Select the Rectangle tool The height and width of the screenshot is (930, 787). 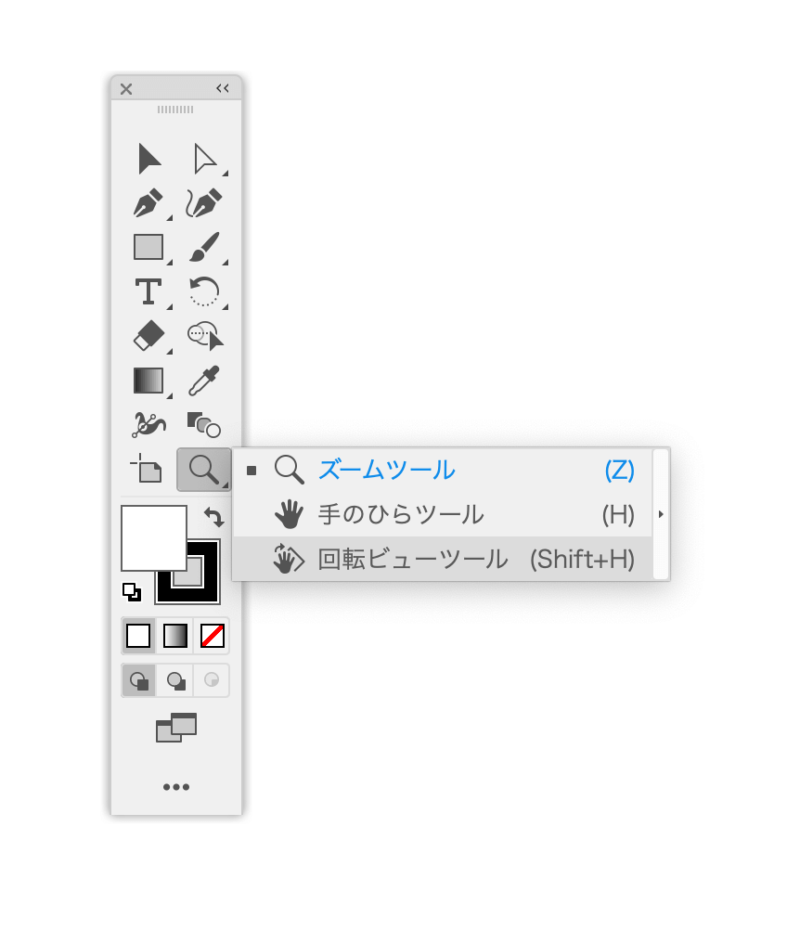coord(148,247)
